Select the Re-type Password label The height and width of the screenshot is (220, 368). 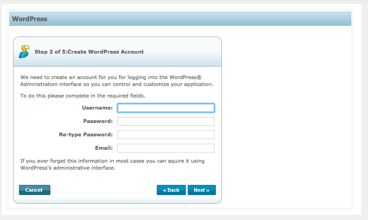click(x=86, y=134)
